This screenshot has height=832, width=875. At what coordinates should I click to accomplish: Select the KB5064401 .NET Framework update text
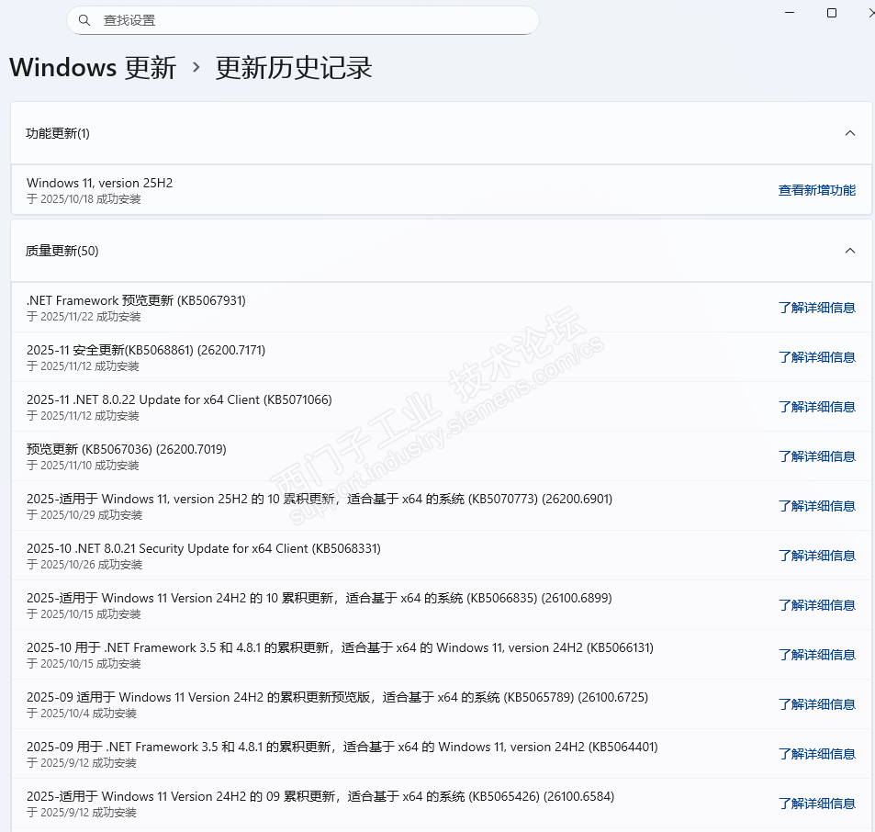point(342,748)
